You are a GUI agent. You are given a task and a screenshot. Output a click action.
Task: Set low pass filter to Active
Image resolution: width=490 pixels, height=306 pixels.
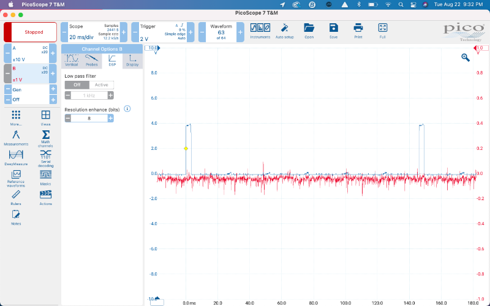pos(101,85)
